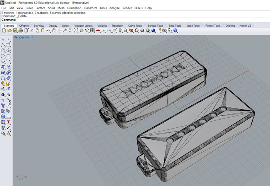Viewport: 270px width, 186px height.
Task: Save the model with the floppy disk icon
Action: tap(15, 30)
